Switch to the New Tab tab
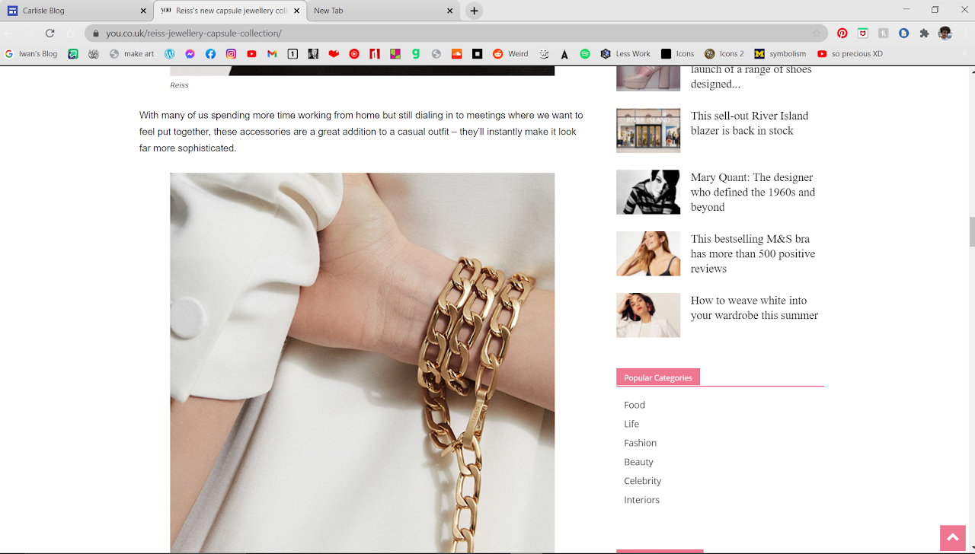Screen dimensions: 975x554 coord(377,11)
